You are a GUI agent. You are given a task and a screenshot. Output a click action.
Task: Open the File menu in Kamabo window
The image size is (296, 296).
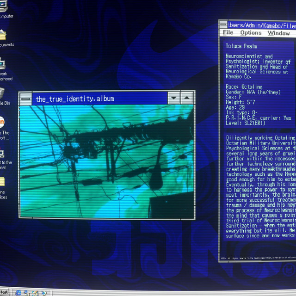[228, 33]
